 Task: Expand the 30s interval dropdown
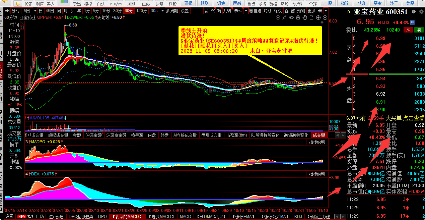[x=162, y=10]
